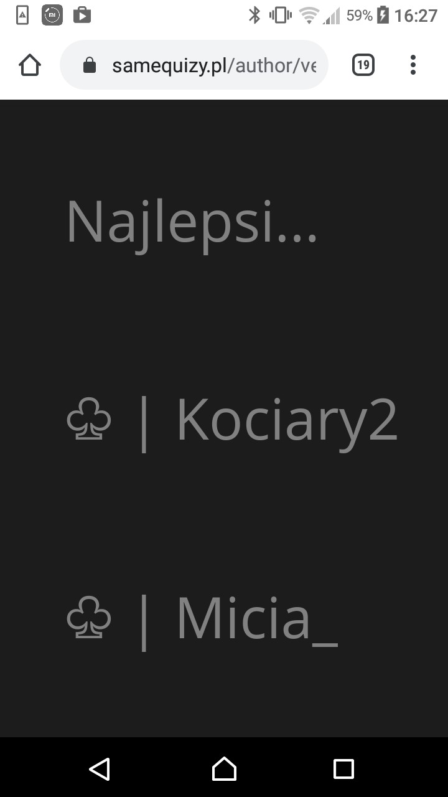Tap the Wi-Fi signal status icon

tap(309, 15)
